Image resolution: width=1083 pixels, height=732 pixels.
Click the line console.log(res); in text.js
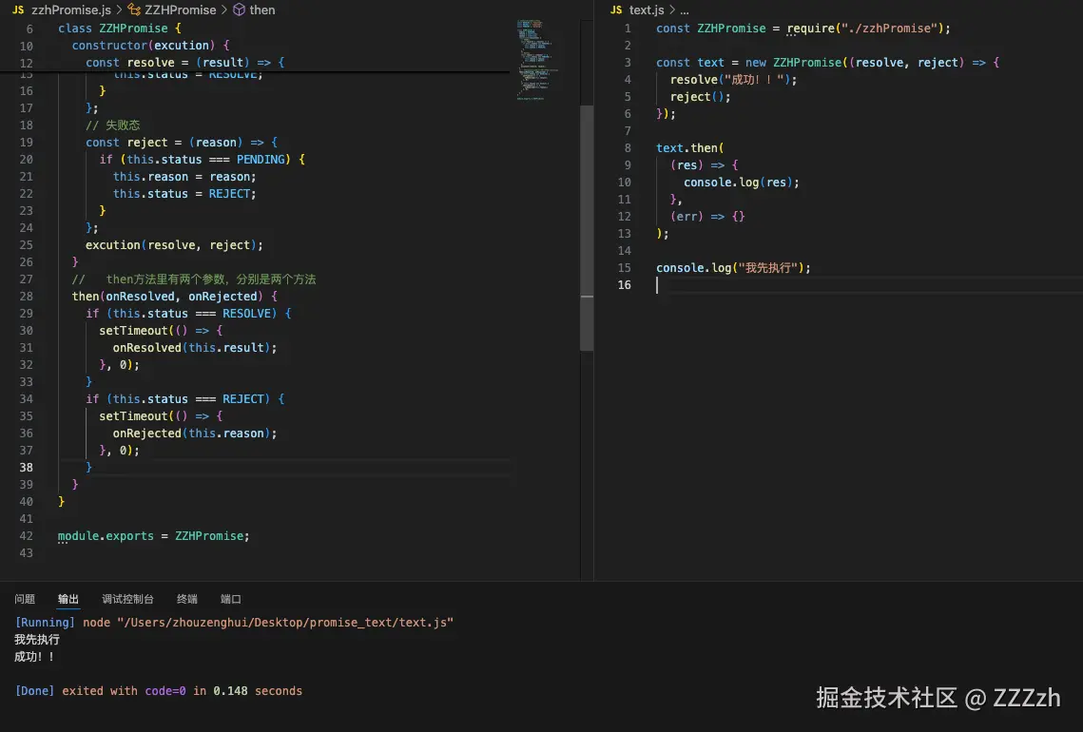click(x=741, y=183)
